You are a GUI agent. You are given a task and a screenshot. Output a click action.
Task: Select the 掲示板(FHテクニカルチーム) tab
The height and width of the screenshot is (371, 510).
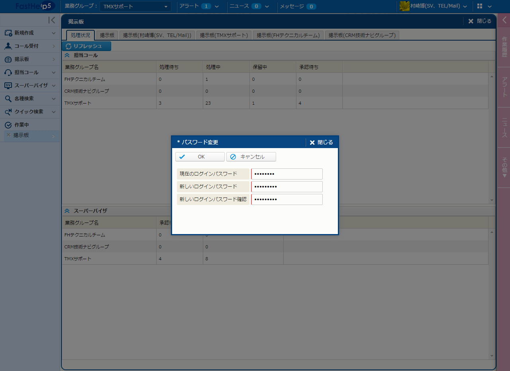coord(288,35)
